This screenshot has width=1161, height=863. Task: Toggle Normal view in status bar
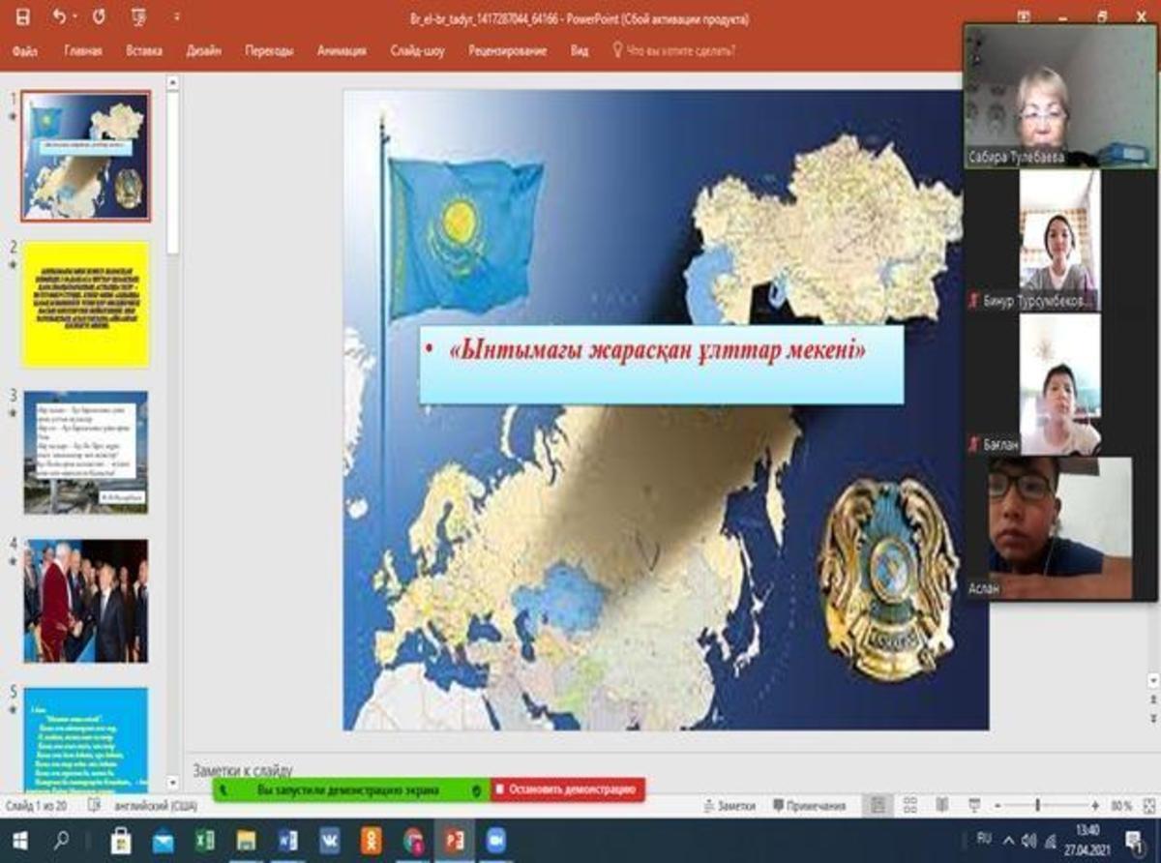[x=877, y=805]
